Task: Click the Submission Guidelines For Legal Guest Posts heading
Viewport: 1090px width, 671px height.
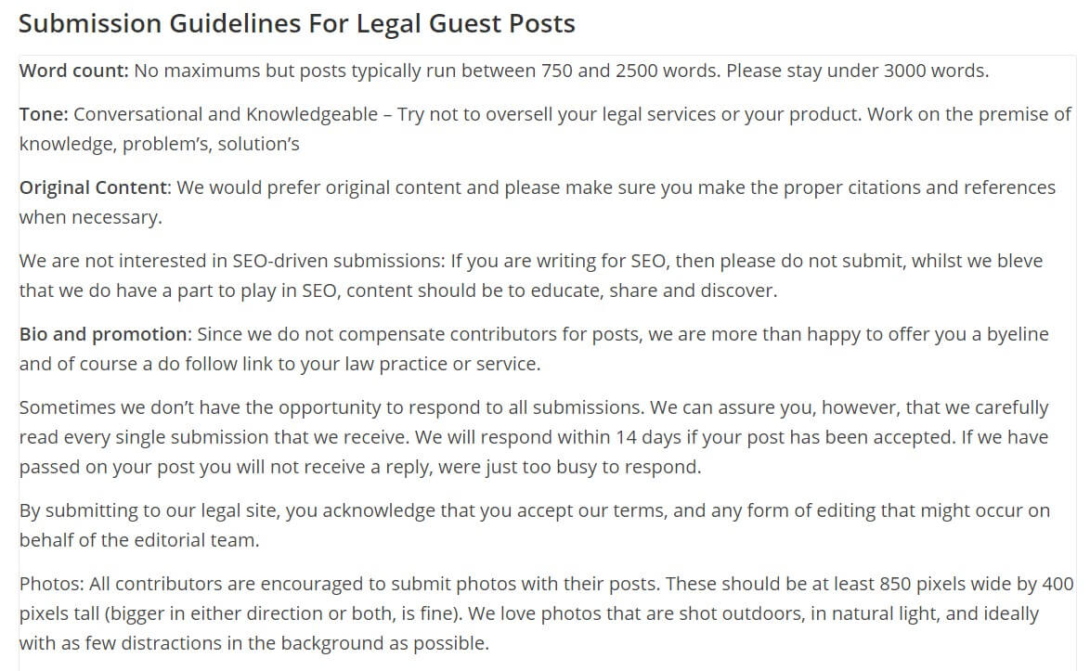Action: tap(297, 24)
